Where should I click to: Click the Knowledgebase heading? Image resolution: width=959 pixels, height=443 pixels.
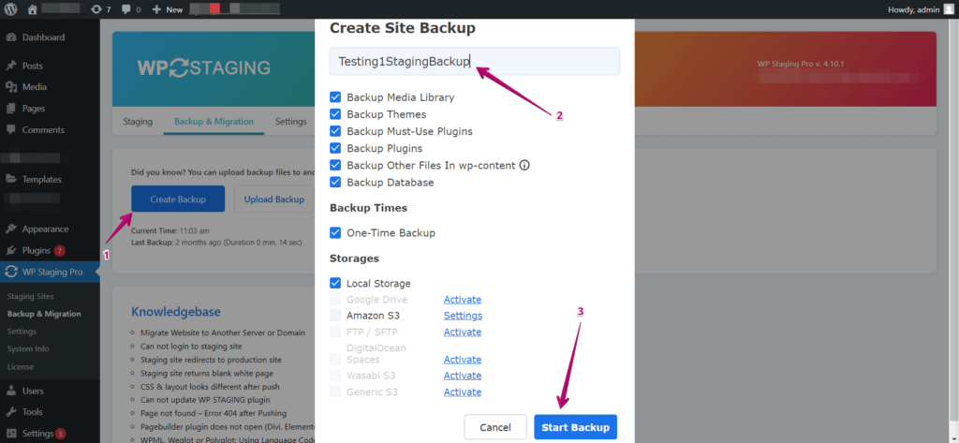coord(175,312)
